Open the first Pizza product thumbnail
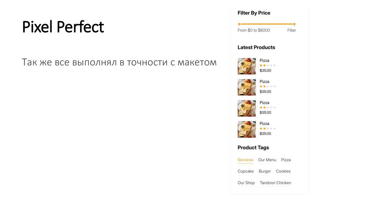This screenshot has height=208, width=371. point(247,66)
